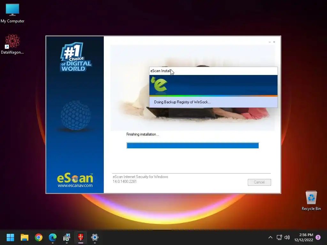The width and height of the screenshot is (327, 245).
Task: Open the DataWagon desktop shortcut
Action: (12, 44)
